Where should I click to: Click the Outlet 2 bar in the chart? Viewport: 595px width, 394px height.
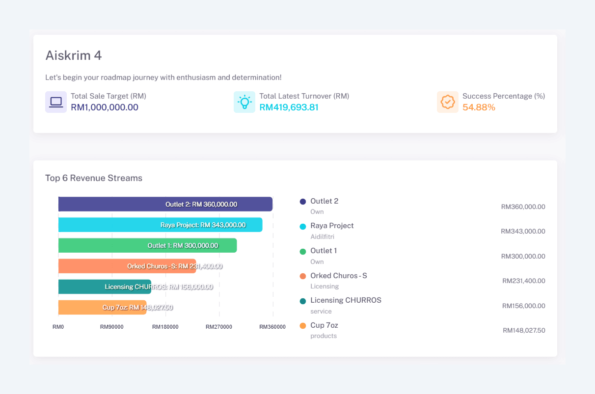tap(165, 204)
